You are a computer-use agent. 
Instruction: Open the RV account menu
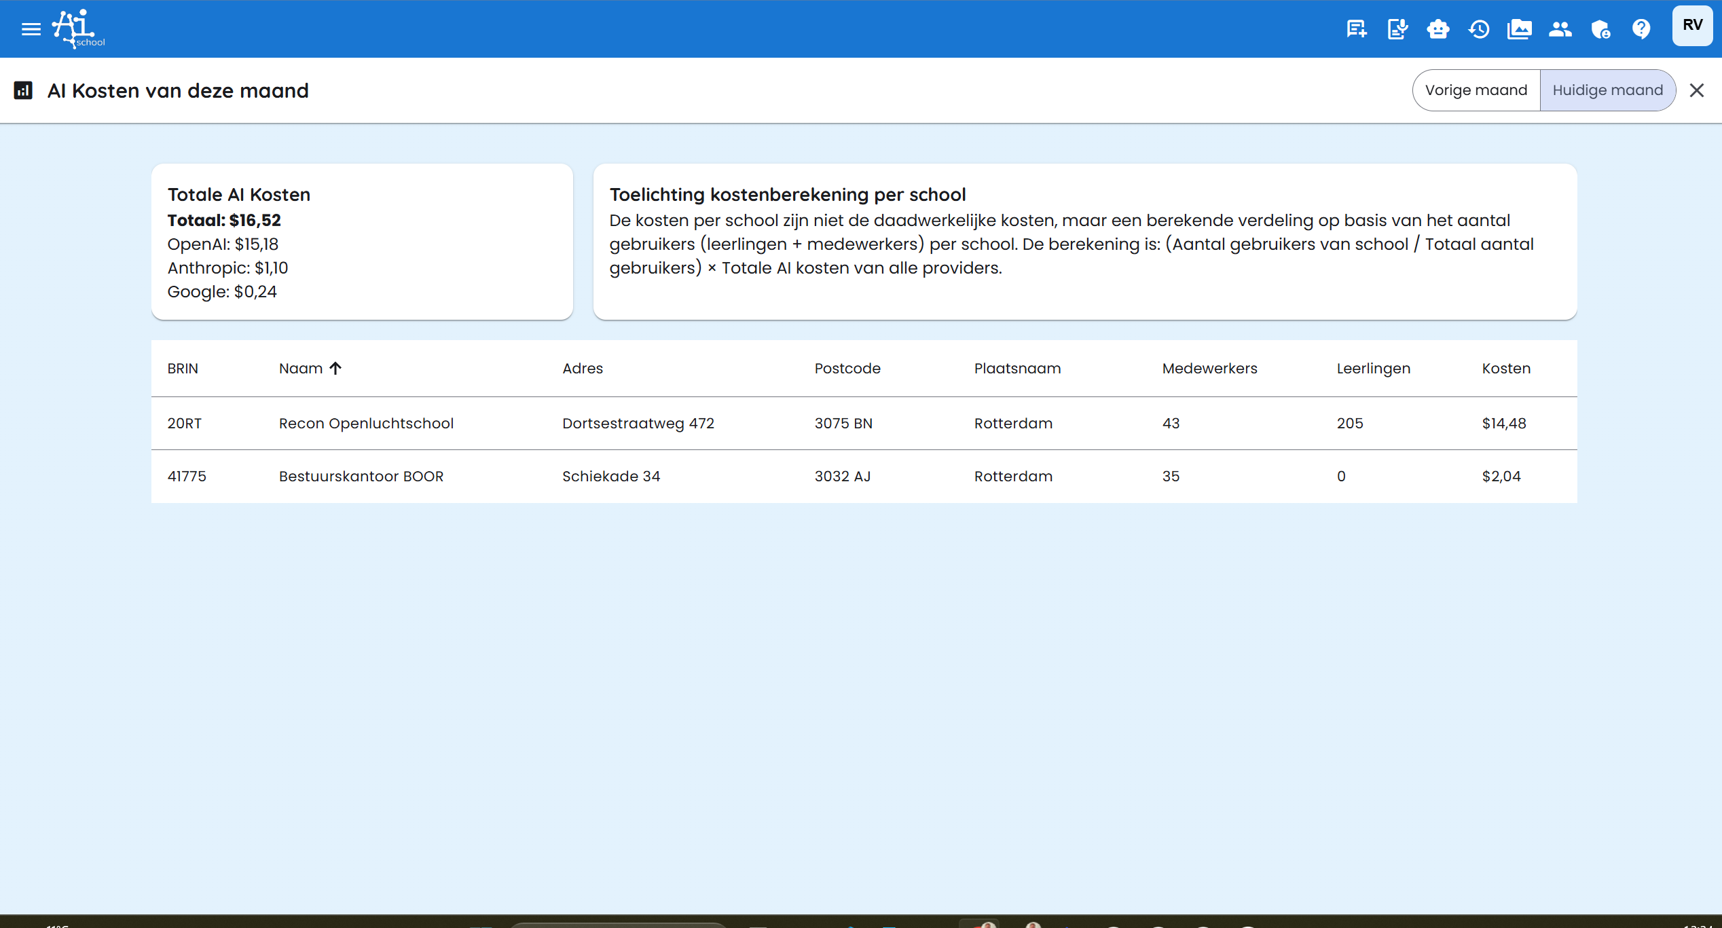coord(1691,26)
